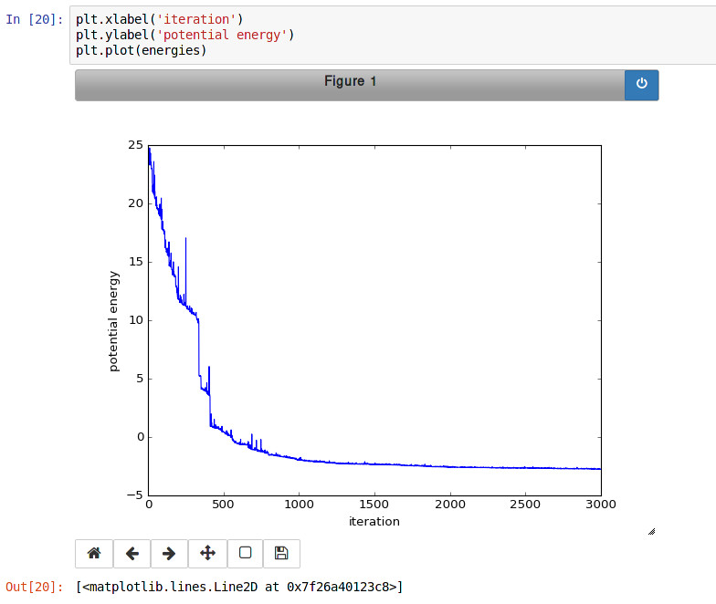Click the 'potential energy' y-axis label

click(x=114, y=321)
